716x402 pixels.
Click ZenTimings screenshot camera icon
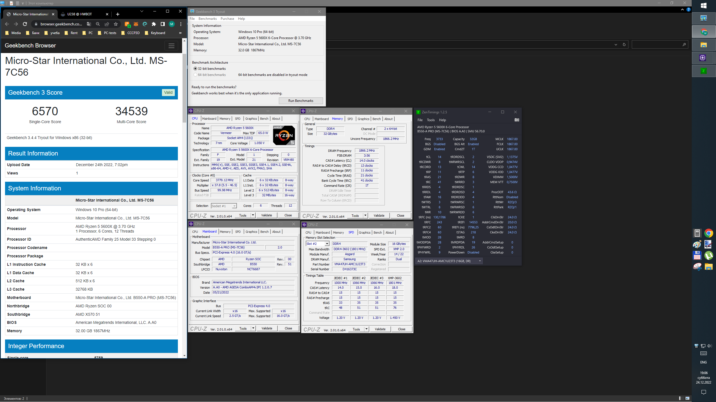click(517, 120)
